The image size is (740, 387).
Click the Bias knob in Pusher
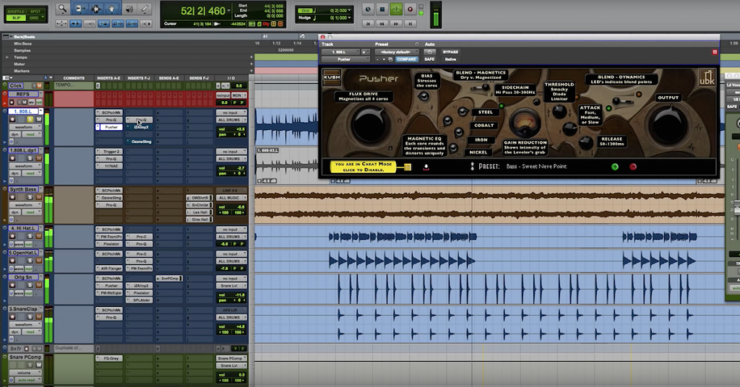[x=423, y=97]
